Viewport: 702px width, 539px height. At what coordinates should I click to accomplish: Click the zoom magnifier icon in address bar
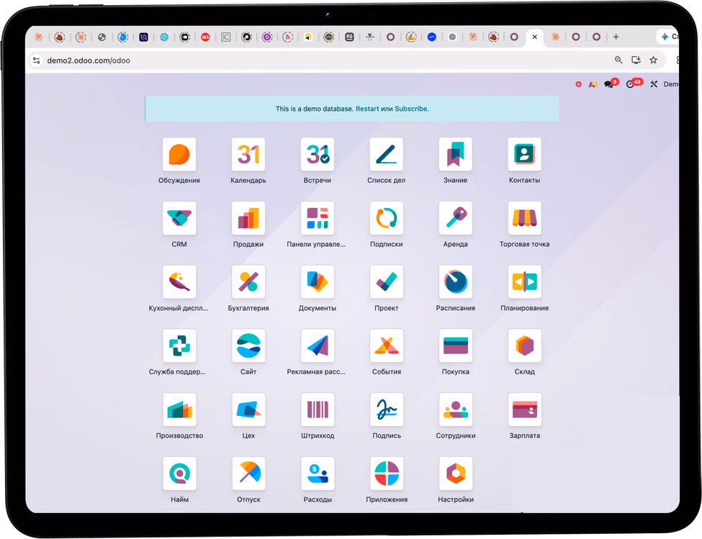[618, 60]
